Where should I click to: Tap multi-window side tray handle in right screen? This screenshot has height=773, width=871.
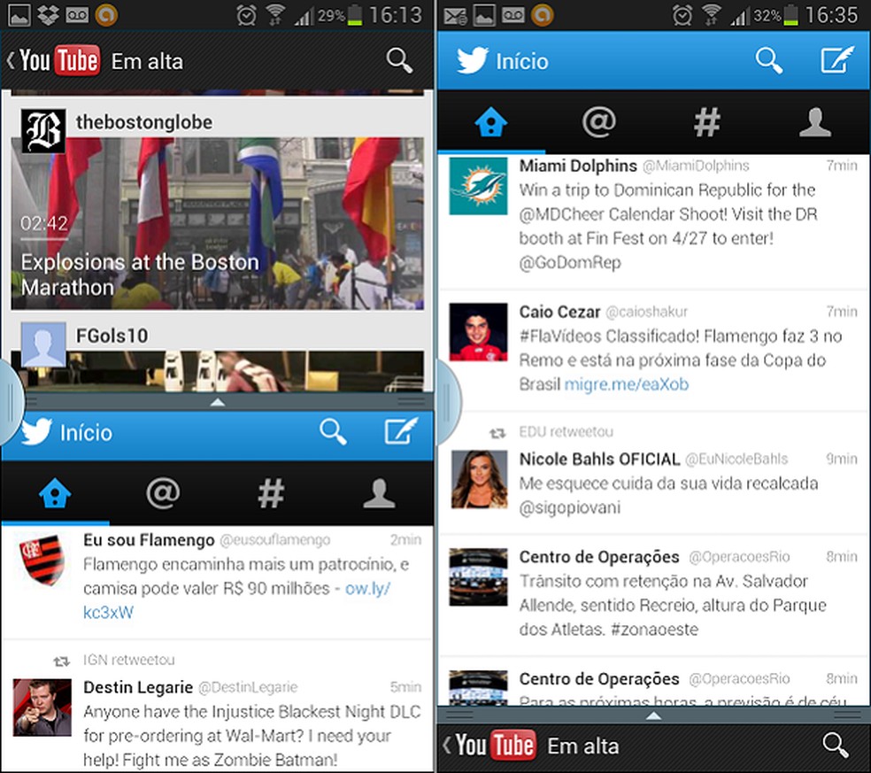(448, 401)
